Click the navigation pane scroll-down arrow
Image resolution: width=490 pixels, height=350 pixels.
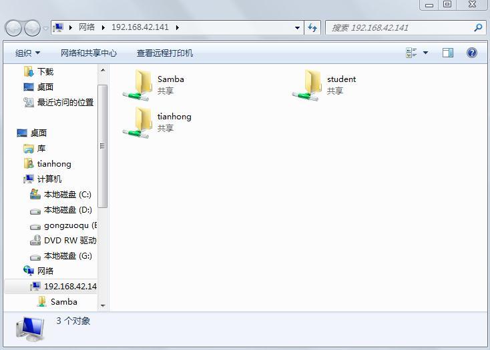(103, 306)
